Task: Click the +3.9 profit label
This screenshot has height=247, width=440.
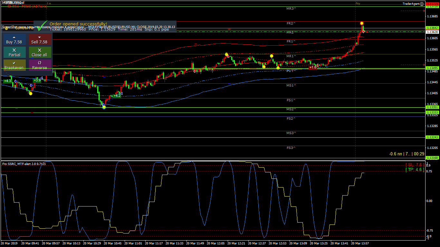Action: coord(37,80)
